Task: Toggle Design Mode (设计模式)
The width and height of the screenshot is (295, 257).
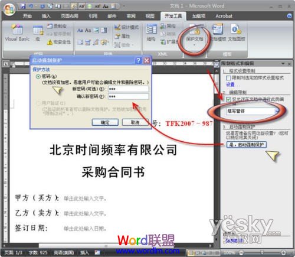Action: 126,27
